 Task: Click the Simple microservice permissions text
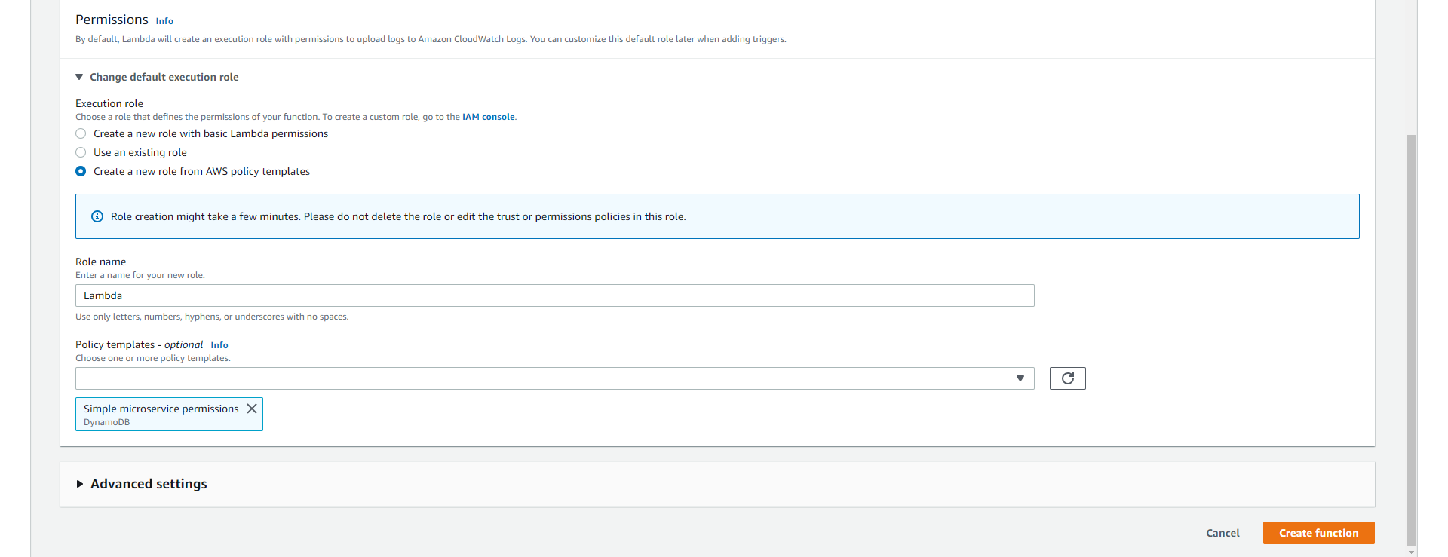[161, 409]
